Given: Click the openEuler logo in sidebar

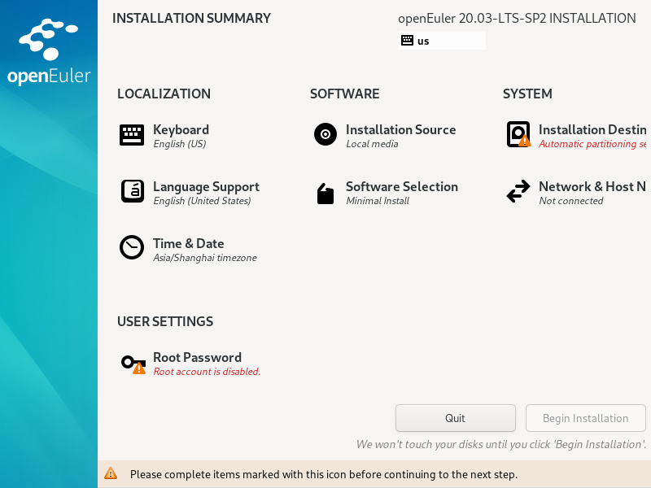Looking at the screenshot, I should tap(49, 51).
